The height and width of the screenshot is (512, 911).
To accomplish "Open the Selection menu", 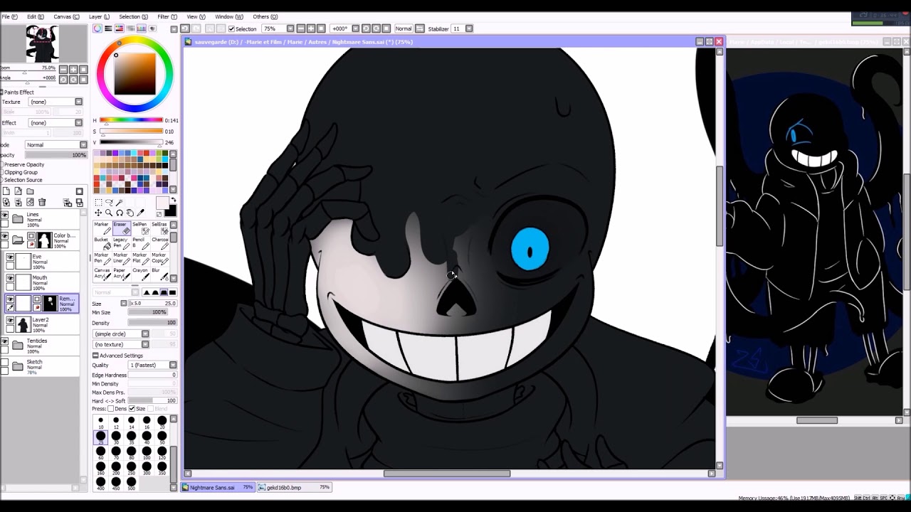I will (133, 16).
